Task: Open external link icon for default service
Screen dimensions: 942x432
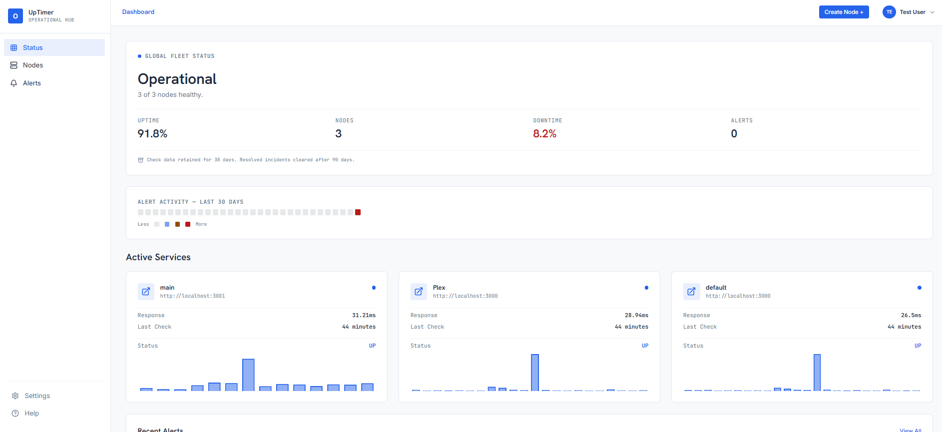Action: [x=691, y=292]
